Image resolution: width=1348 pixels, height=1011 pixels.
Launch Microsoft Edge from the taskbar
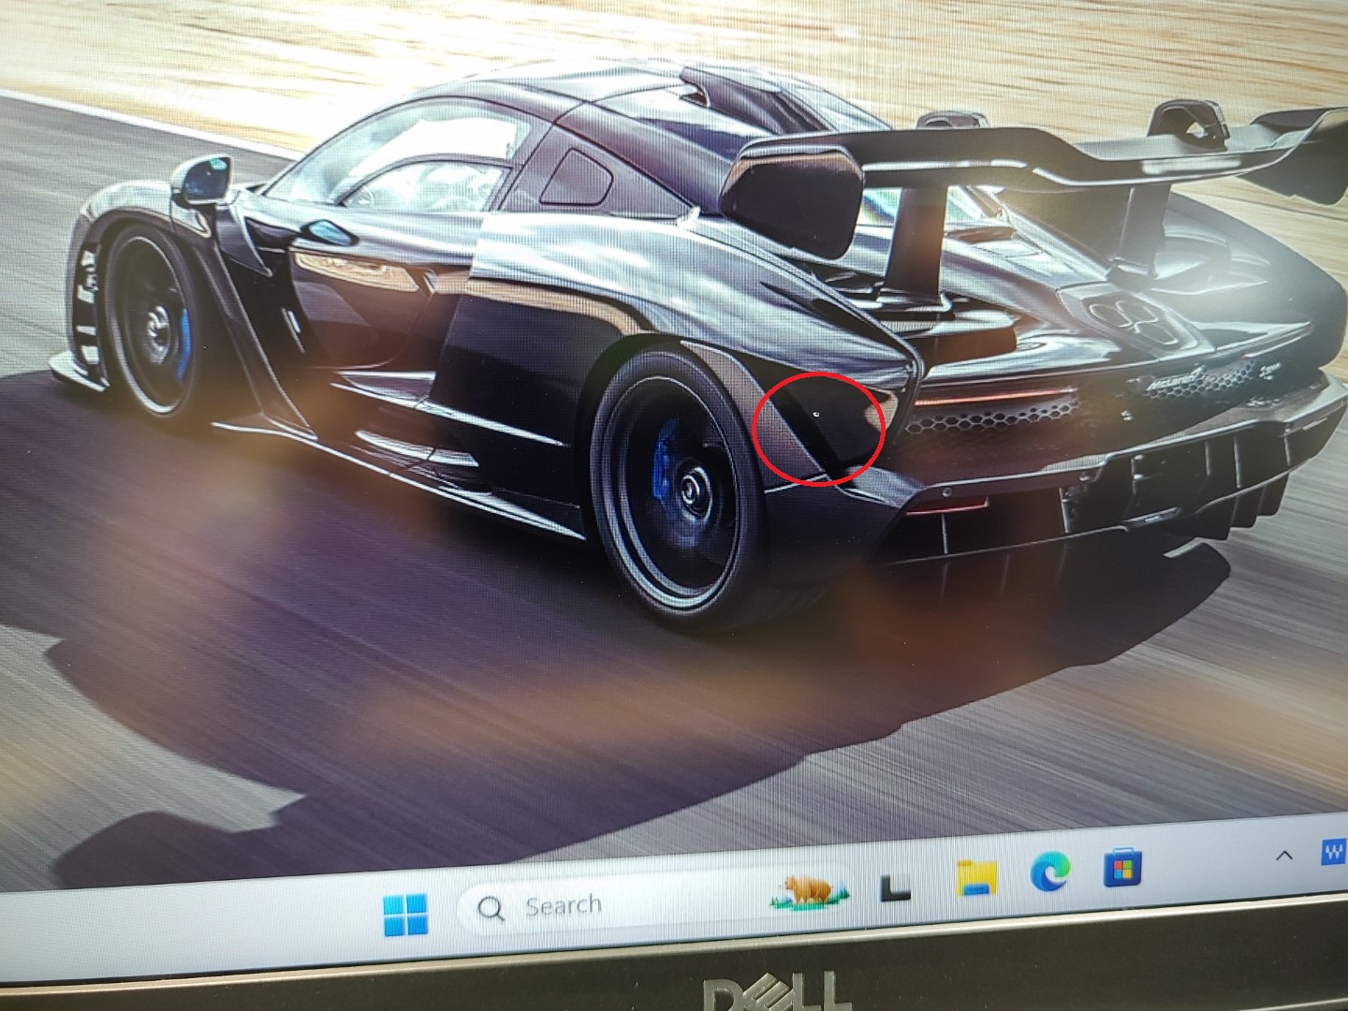tap(1048, 872)
